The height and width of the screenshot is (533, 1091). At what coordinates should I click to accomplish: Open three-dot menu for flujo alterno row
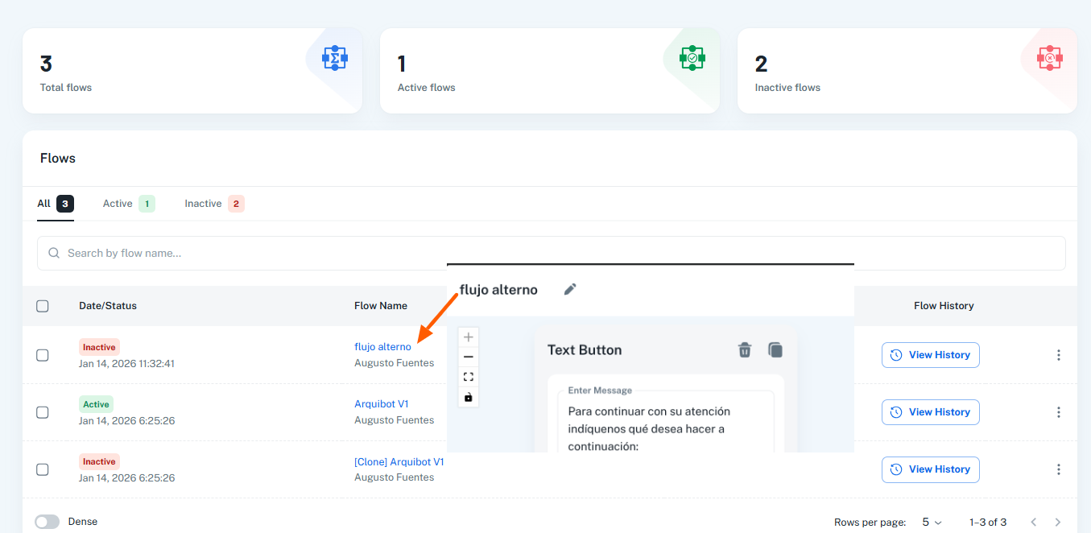click(1058, 355)
